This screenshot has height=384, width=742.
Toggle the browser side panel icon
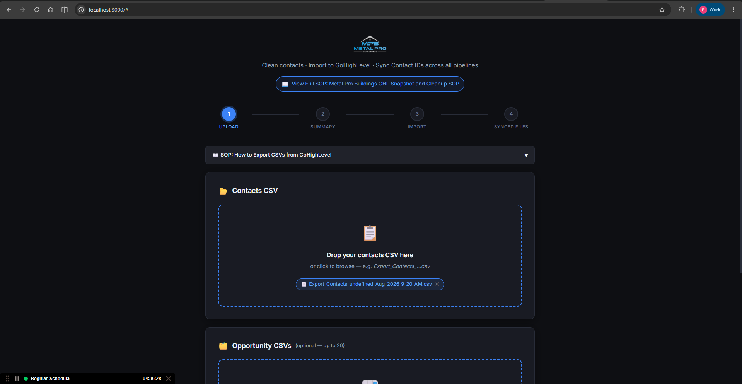(65, 10)
